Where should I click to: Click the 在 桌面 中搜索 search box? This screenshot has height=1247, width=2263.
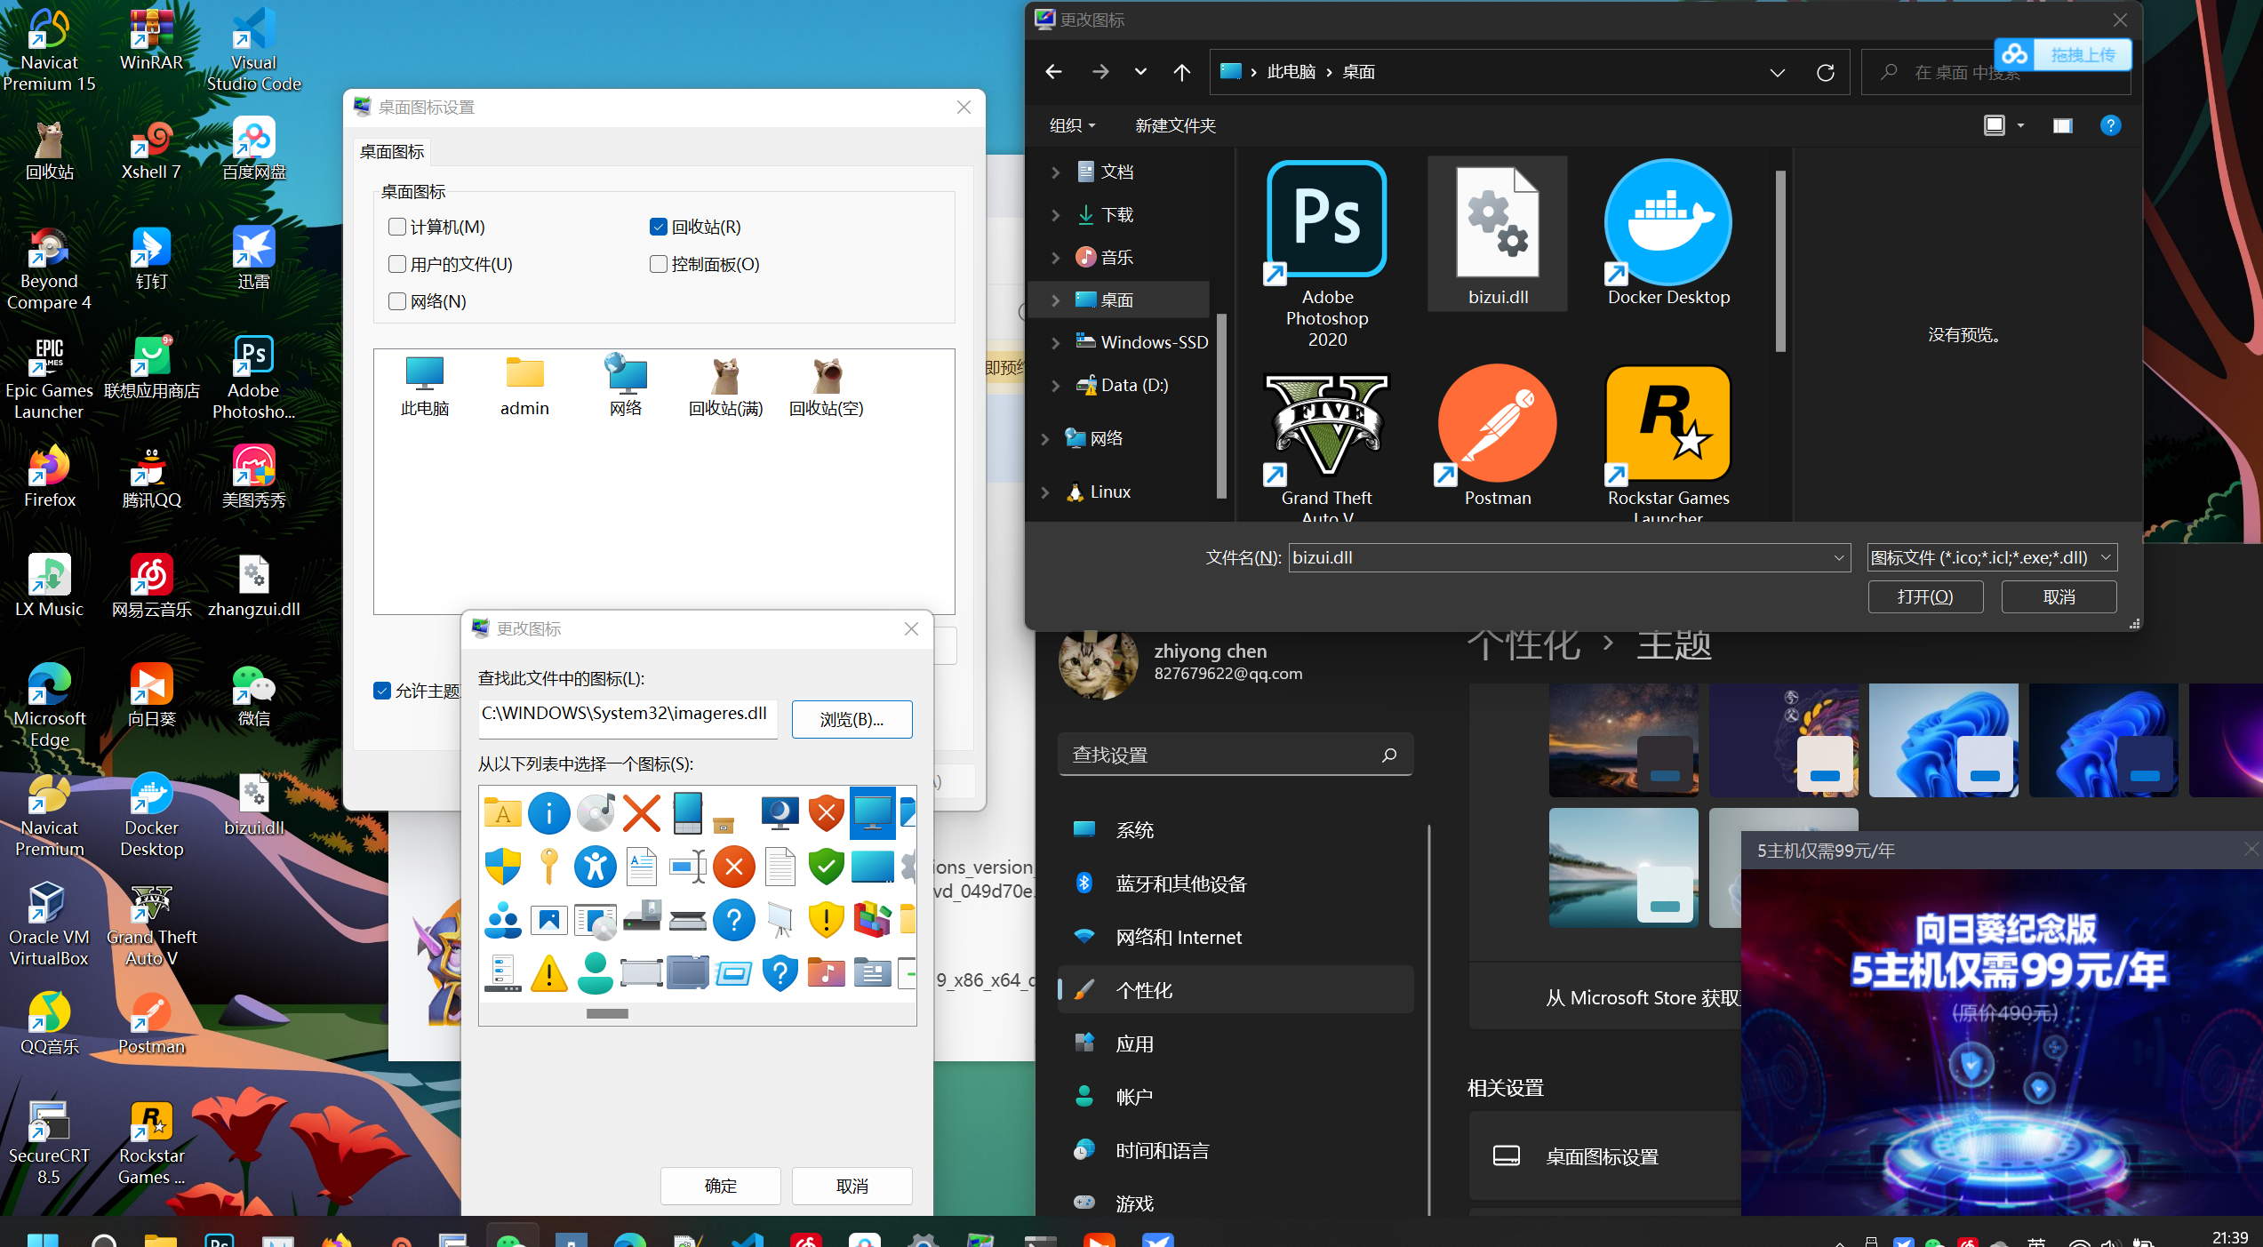[1995, 72]
